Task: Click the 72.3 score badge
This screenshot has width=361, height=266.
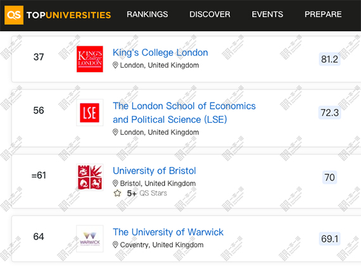Action: click(x=329, y=113)
